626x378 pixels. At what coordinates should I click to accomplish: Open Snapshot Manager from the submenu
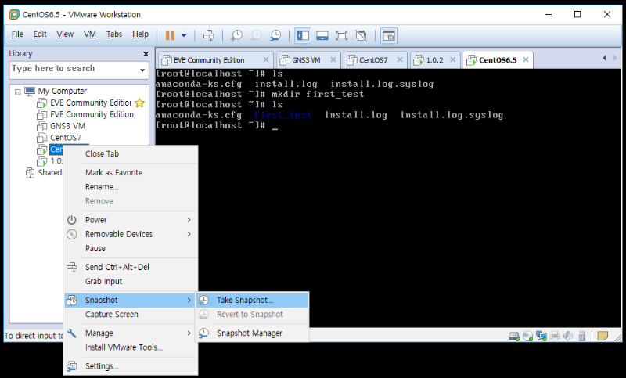click(252, 333)
